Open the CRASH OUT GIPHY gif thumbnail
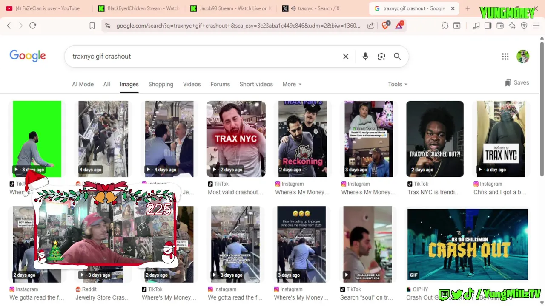The height and width of the screenshot is (306, 545). point(468,244)
